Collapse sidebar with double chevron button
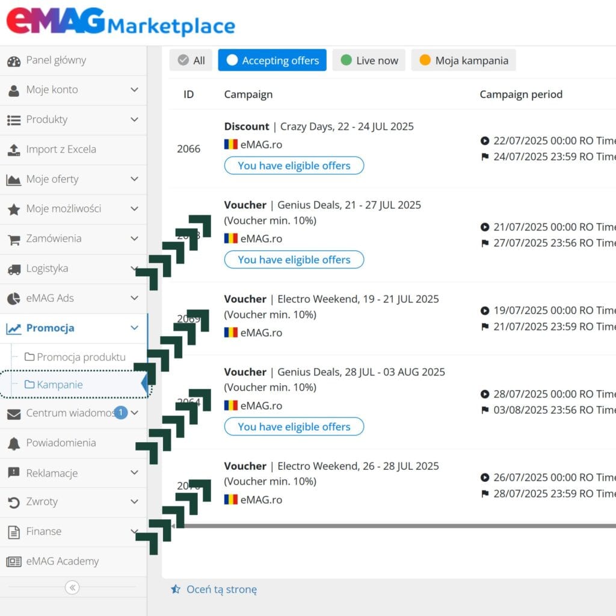Viewport: 616px width, 616px height. (x=72, y=588)
